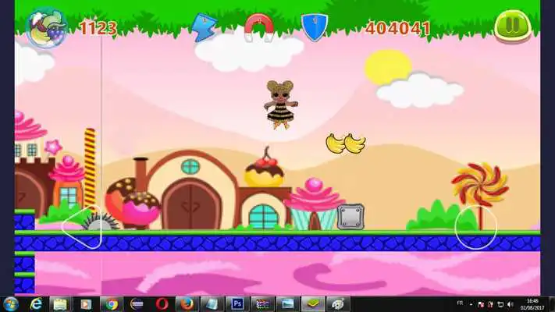Screen dimensions: 555x312
Task: Tap the left triangle move control
Action: [x=82, y=227]
